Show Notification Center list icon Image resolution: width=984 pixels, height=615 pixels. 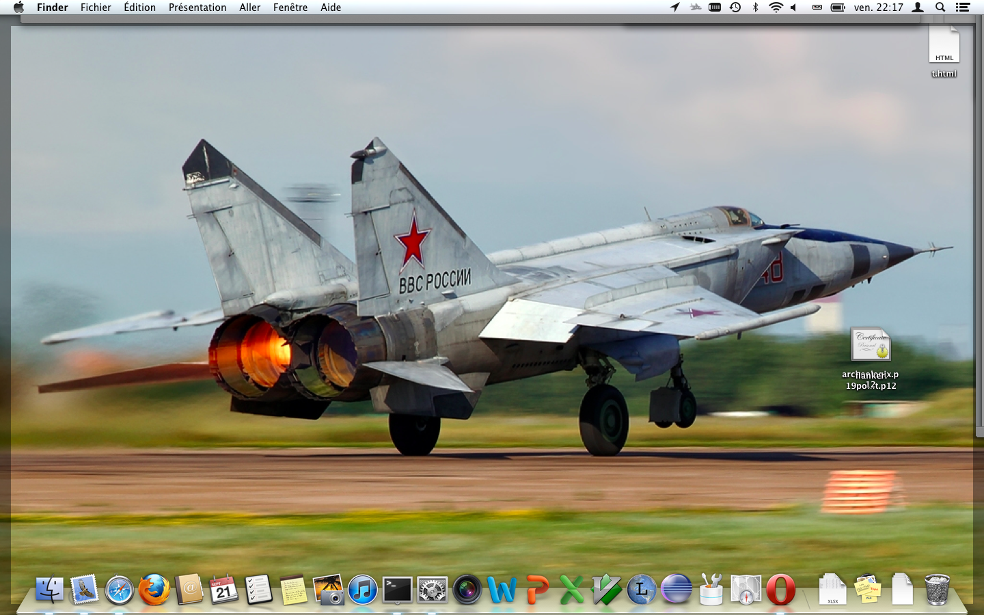963,8
